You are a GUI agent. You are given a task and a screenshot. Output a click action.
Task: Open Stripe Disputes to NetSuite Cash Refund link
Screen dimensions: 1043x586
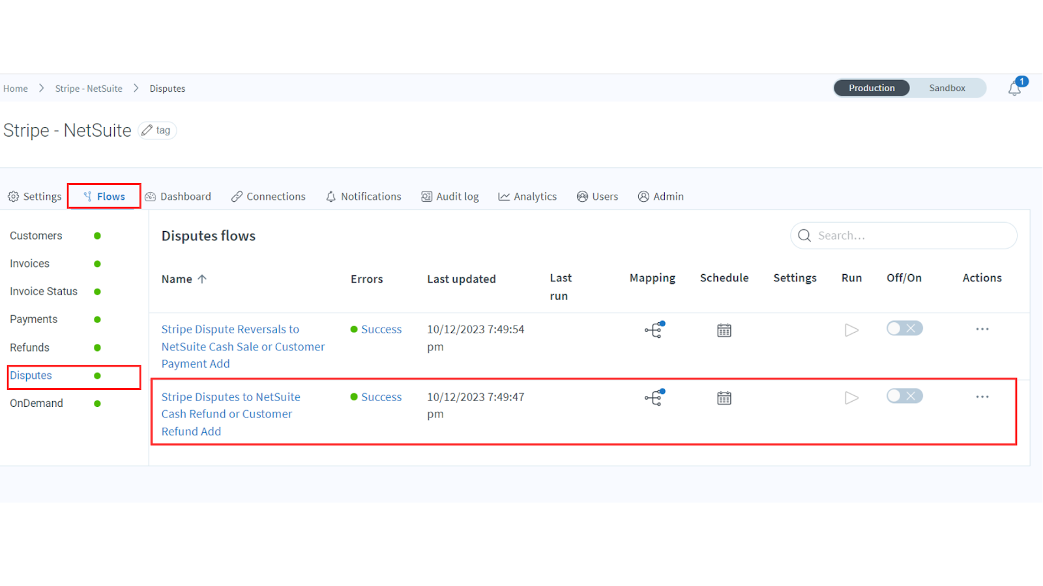point(231,414)
